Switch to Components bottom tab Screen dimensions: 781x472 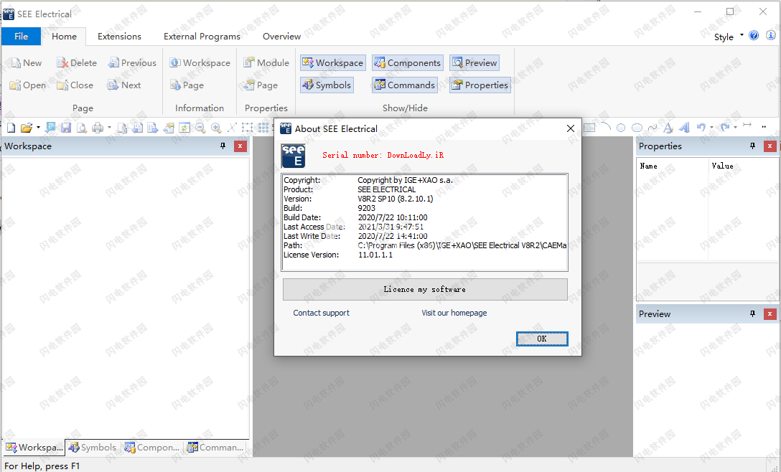[x=152, y=447]
